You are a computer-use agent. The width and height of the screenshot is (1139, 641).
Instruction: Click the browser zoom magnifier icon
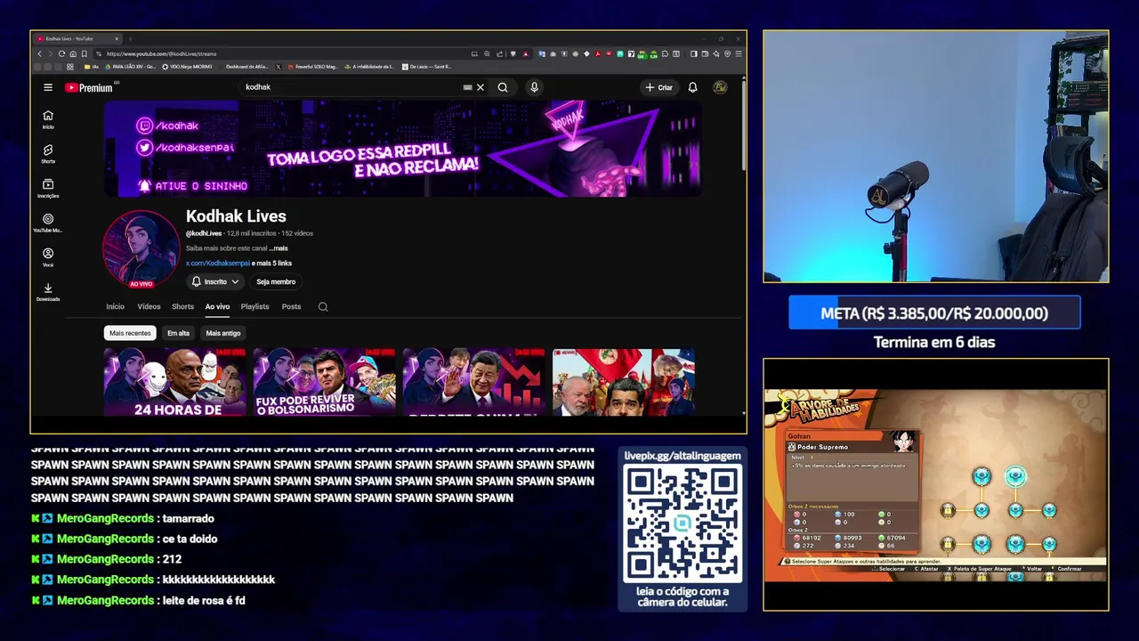[487, 53]
